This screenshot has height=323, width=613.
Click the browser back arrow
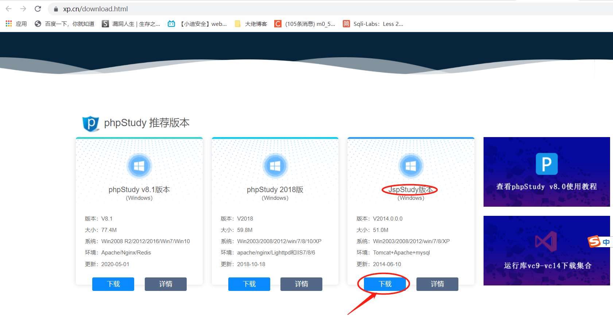(x=9, y=9)
